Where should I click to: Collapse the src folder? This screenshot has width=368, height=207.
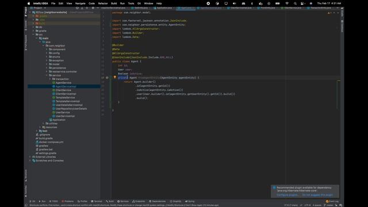coord(33,34)
